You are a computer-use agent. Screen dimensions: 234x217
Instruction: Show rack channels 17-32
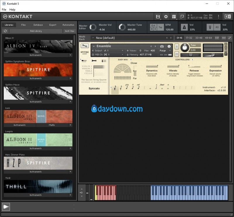[x=189, y=38]
